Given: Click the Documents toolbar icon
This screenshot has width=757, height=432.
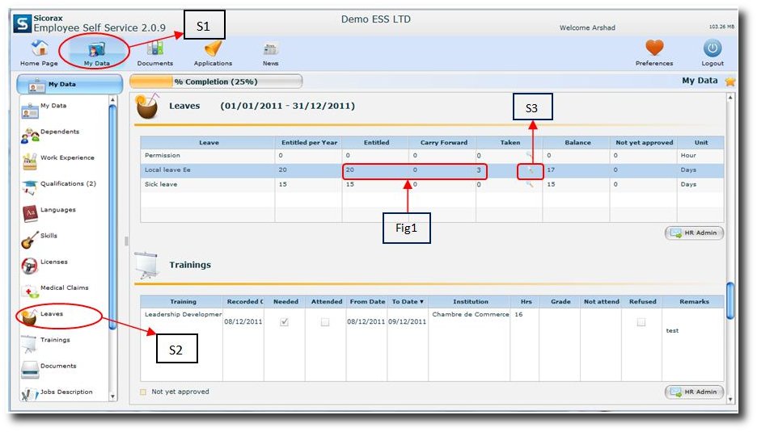Looking at the screenshot, I should pyautogui.click(x=154, y=49).
